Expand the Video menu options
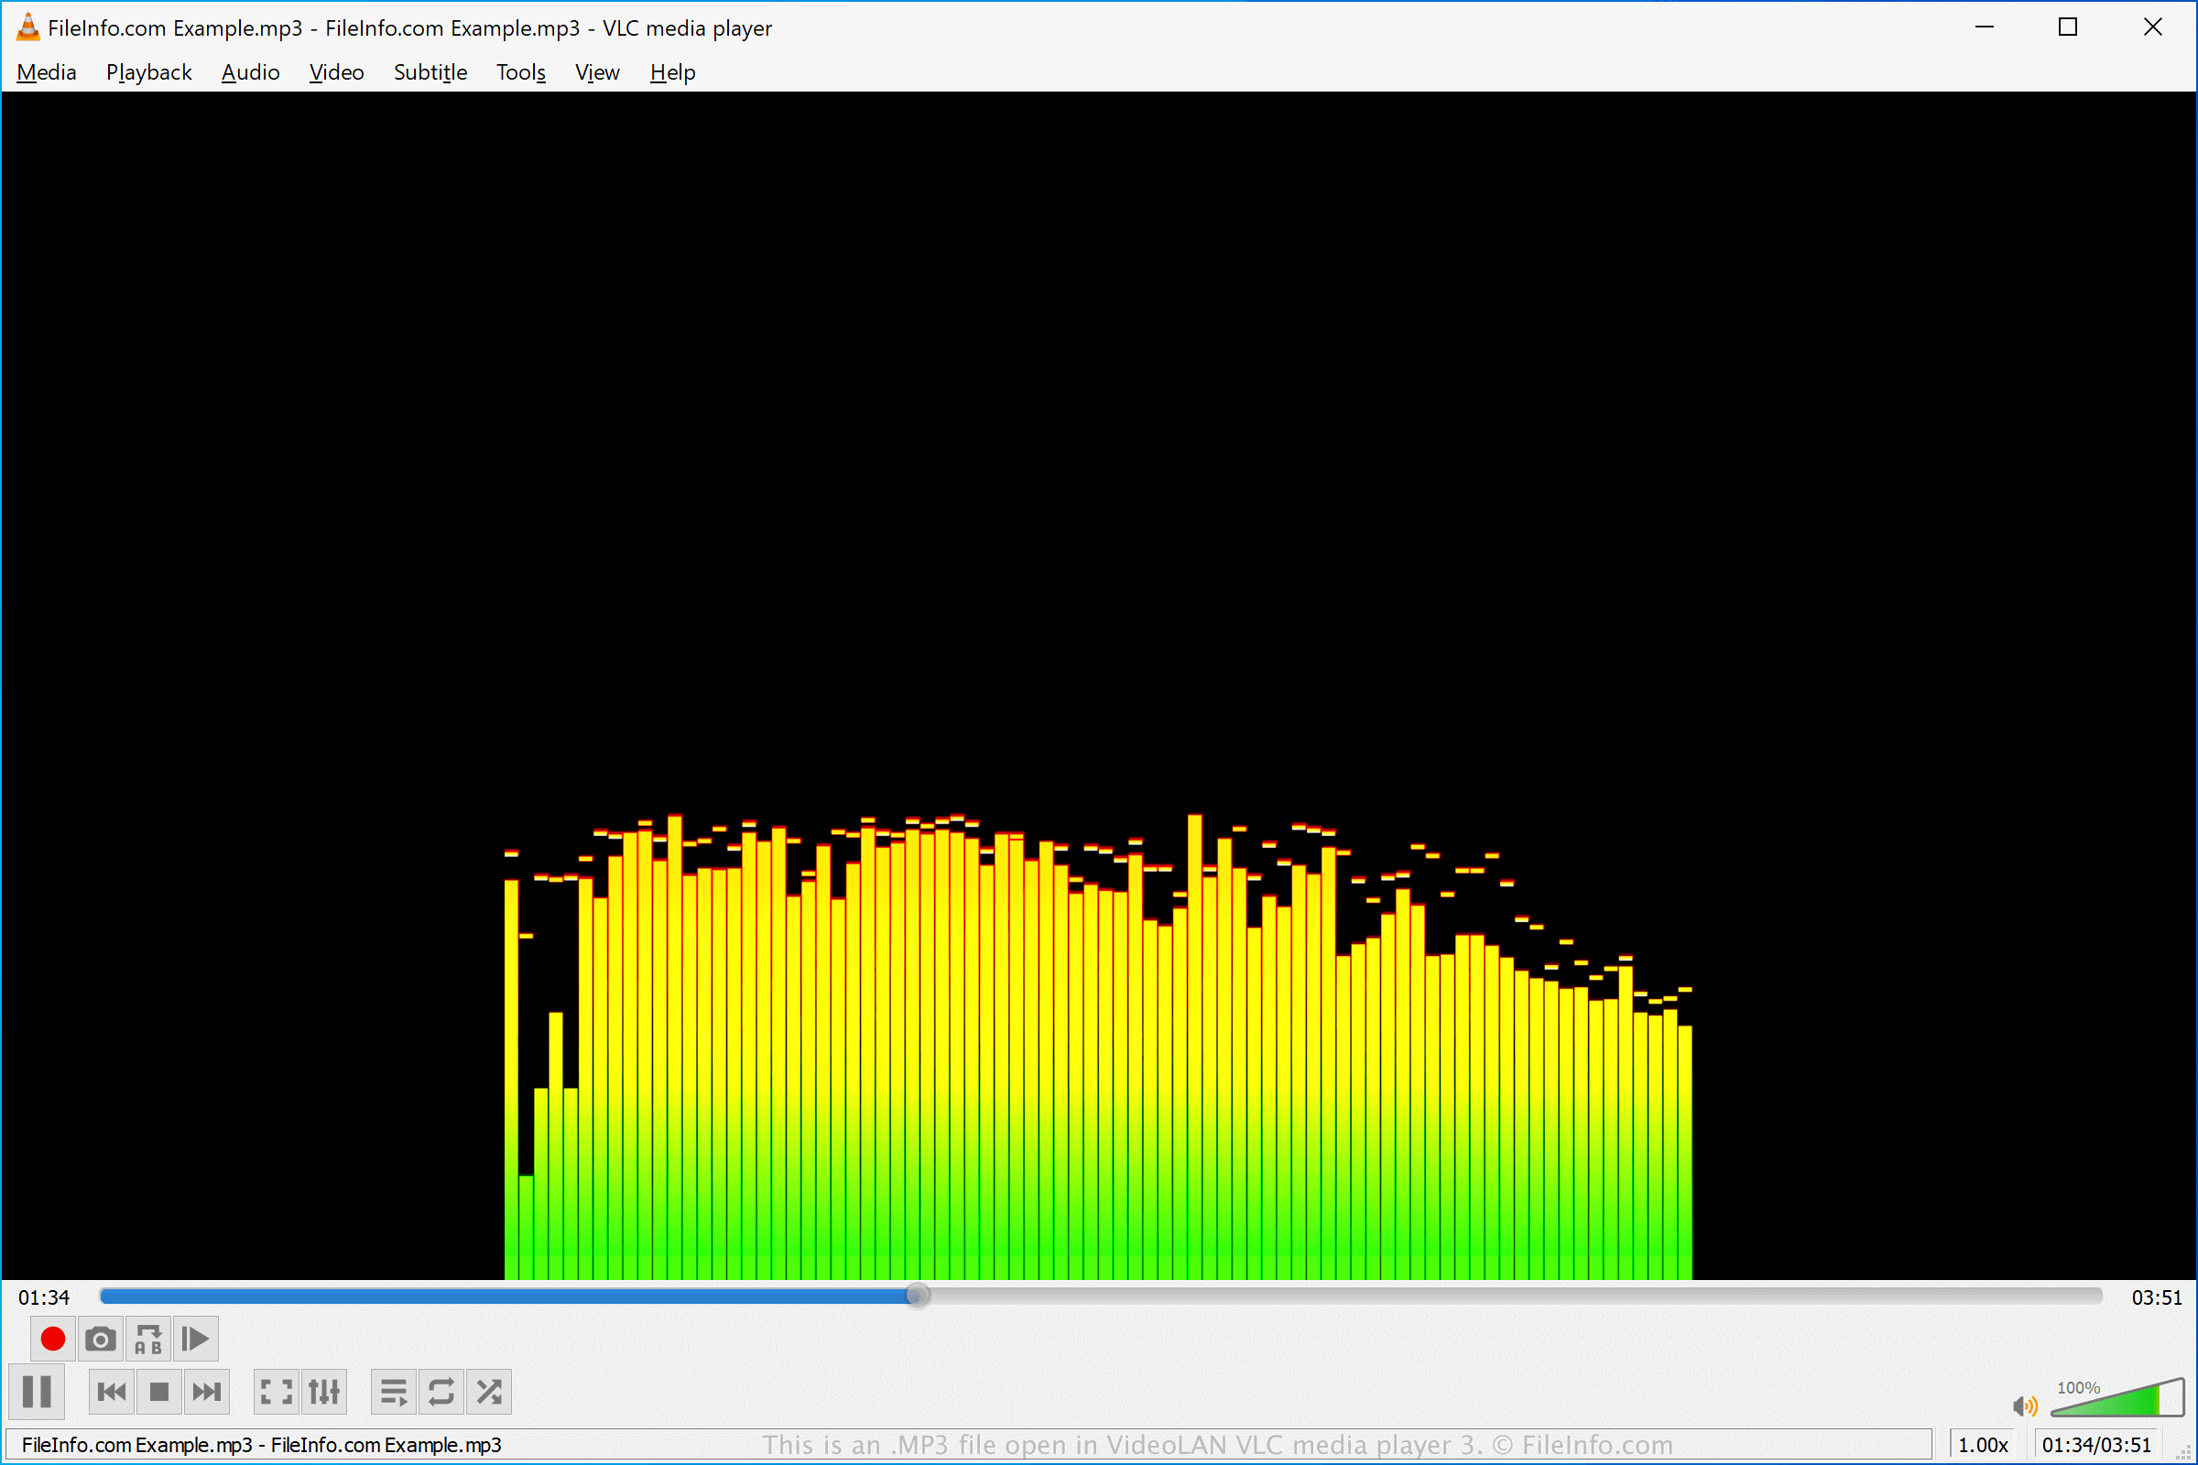 click(x=335, y=72)
